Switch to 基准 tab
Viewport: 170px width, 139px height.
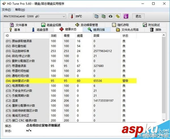coord(15,30)
